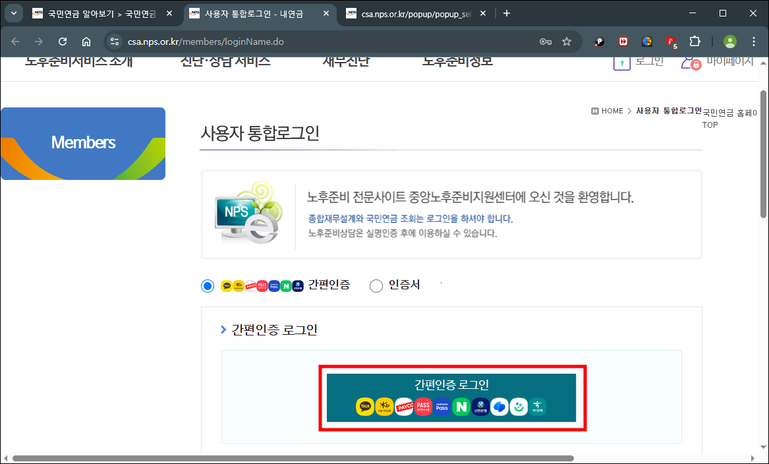Select the 신한은행 authentication icon
The width and height of the screenshot is (769, 464).
(x=481, y=406)
